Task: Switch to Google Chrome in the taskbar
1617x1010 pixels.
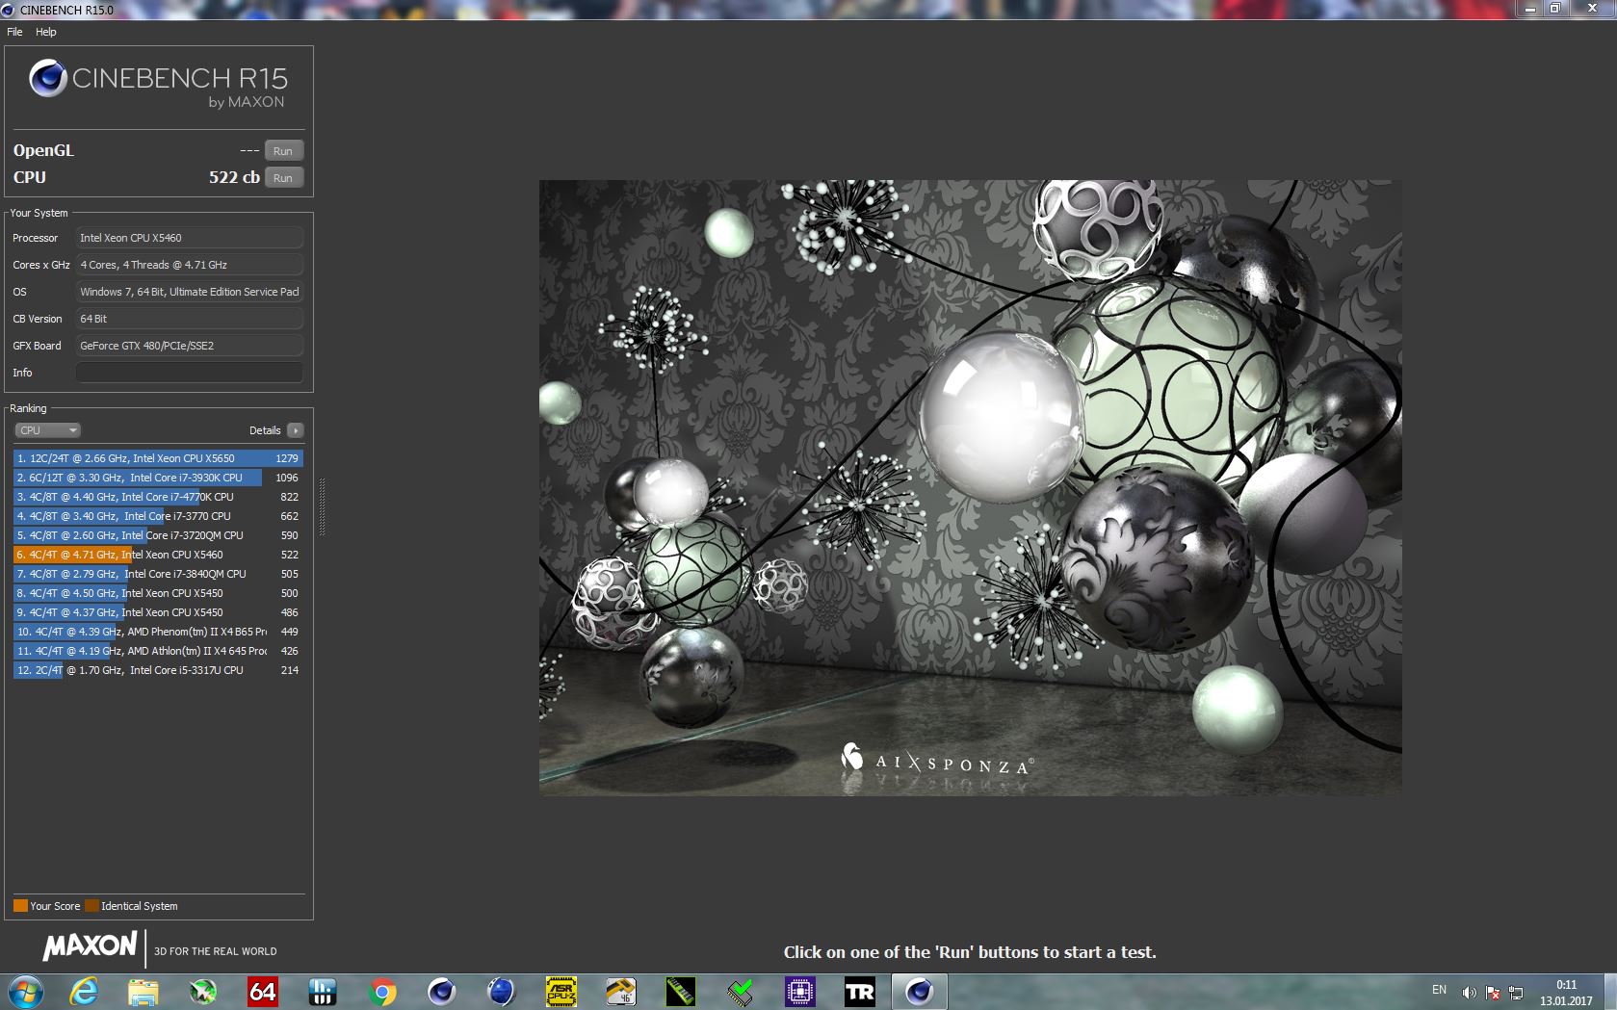Action: pyautogui.click(x=382, y=991)
